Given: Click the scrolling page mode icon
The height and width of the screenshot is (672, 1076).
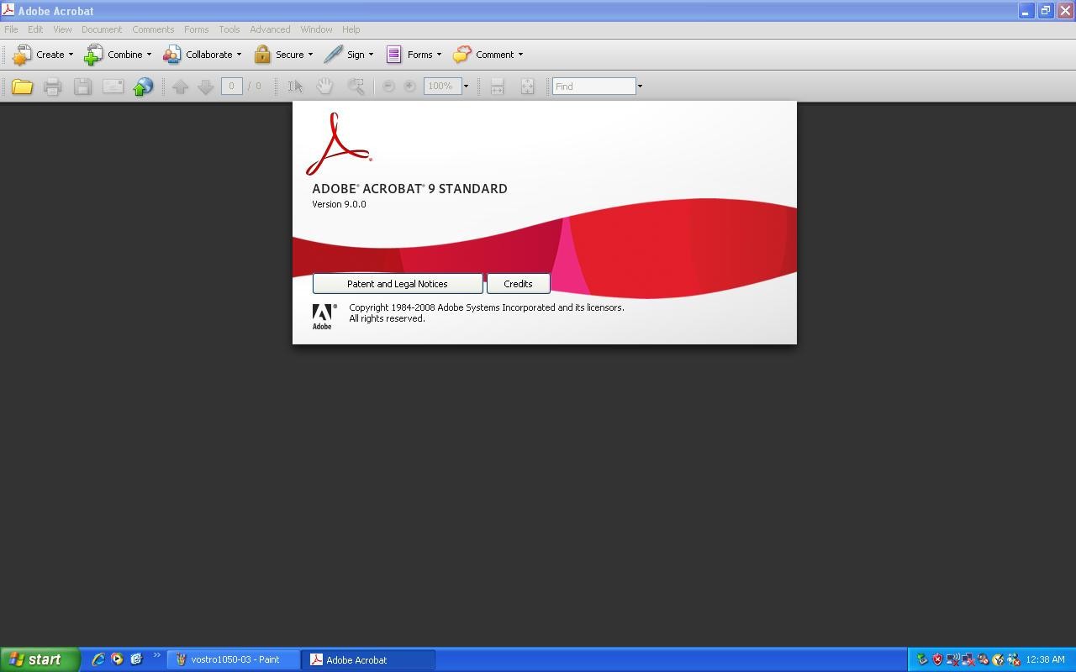Looking at the screenshot, I should [497, 87].
